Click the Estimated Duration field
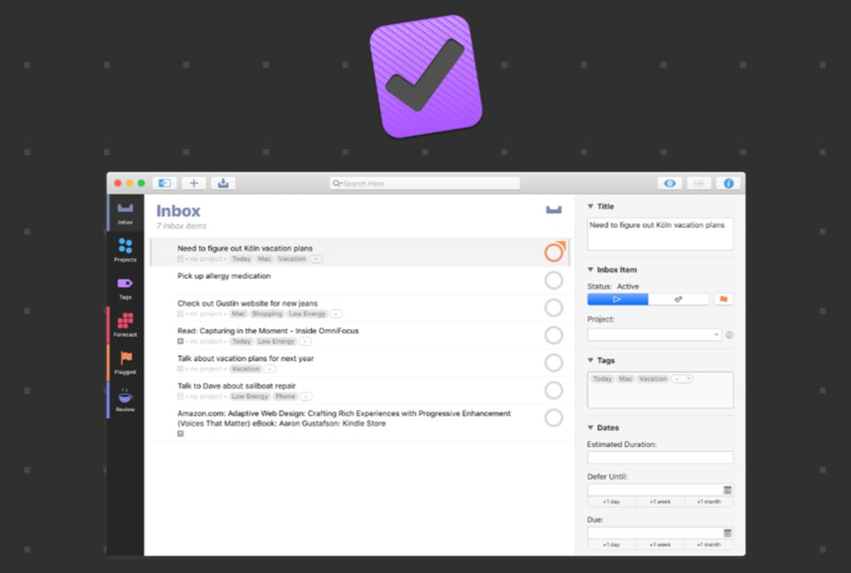851x573 pixels. click(x=660, y=457)
